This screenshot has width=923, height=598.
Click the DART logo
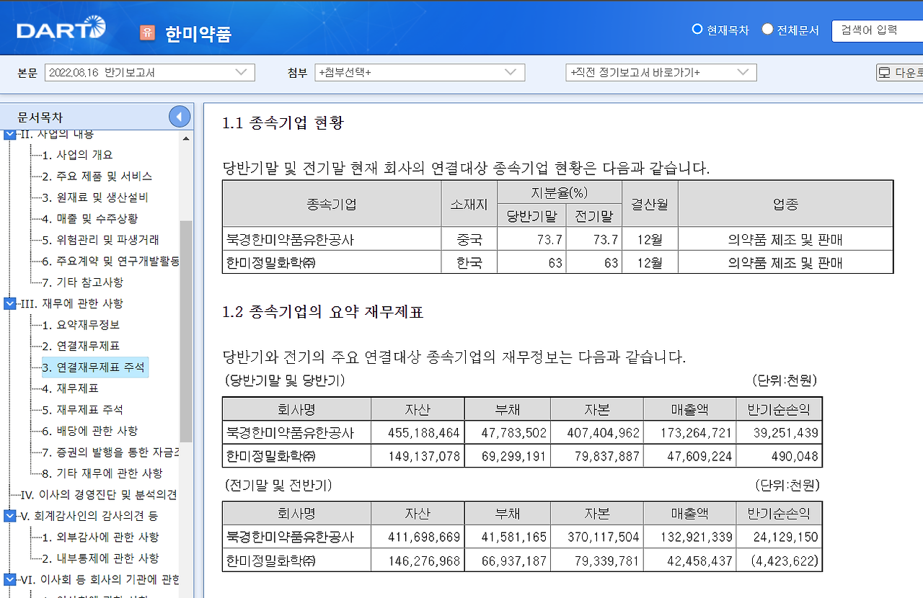tap(61, 30)
